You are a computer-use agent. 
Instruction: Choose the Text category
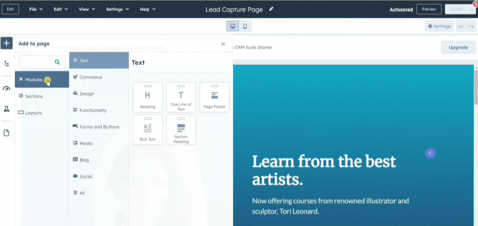click(x=99, y=60)
